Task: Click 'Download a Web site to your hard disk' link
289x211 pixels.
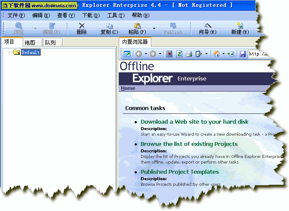Action: point(194,122)
